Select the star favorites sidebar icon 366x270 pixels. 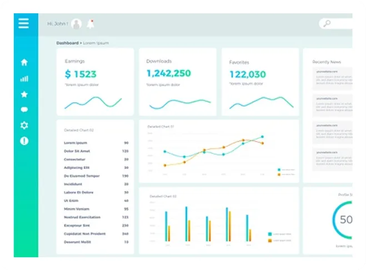(24, 94)
